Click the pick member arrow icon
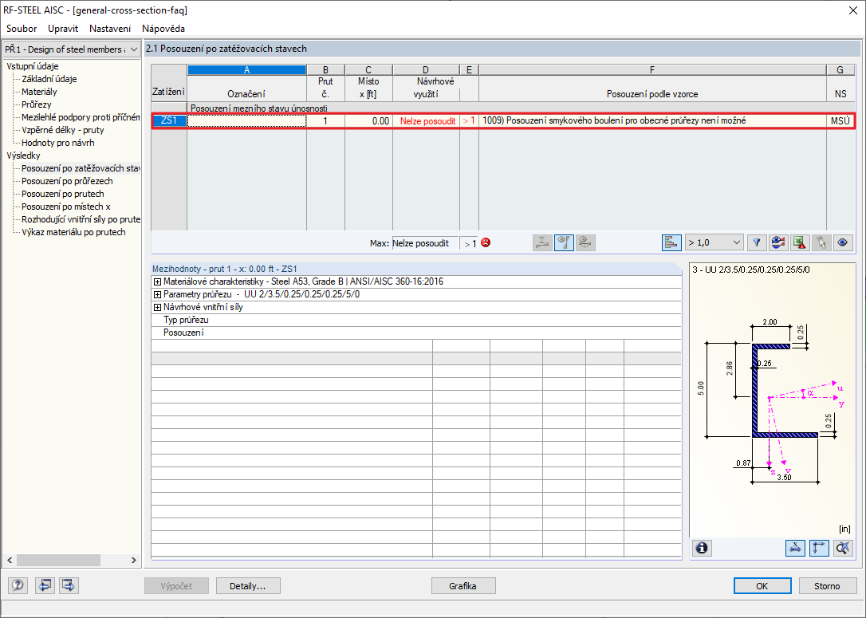The width and height of the screenshot is (866, 618). [821, 242]
